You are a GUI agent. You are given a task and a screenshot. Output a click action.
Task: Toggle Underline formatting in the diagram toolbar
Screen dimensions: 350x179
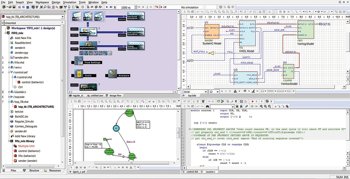230,91
